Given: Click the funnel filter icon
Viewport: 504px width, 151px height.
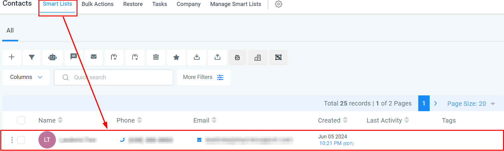Looking at the screenshot, I should click(x=32, y=57).
